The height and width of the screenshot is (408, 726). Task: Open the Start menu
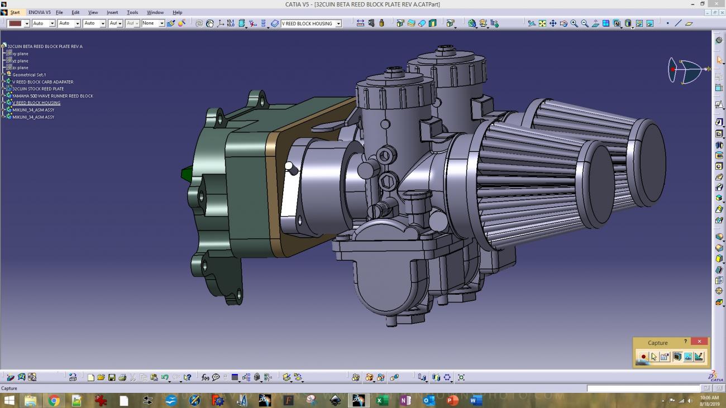pos(15,12)
